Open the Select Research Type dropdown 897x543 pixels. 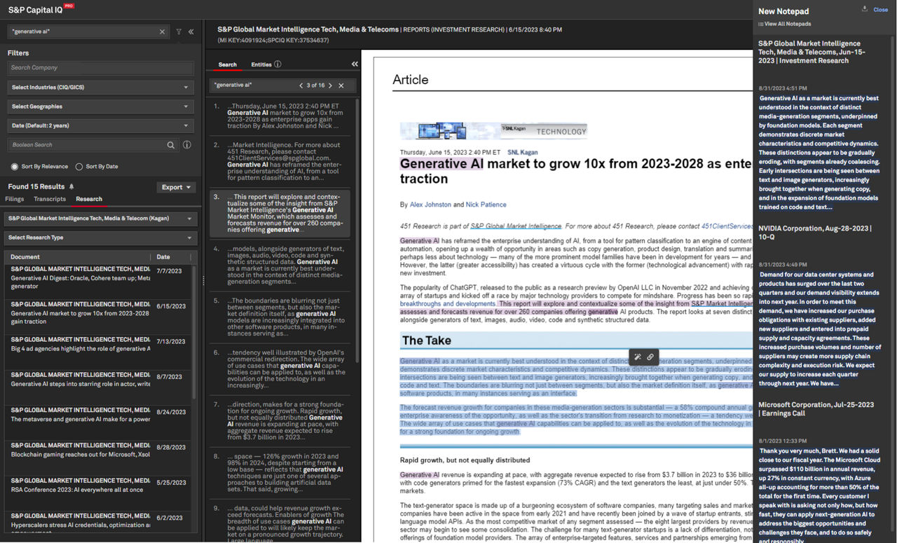[100, 238]
